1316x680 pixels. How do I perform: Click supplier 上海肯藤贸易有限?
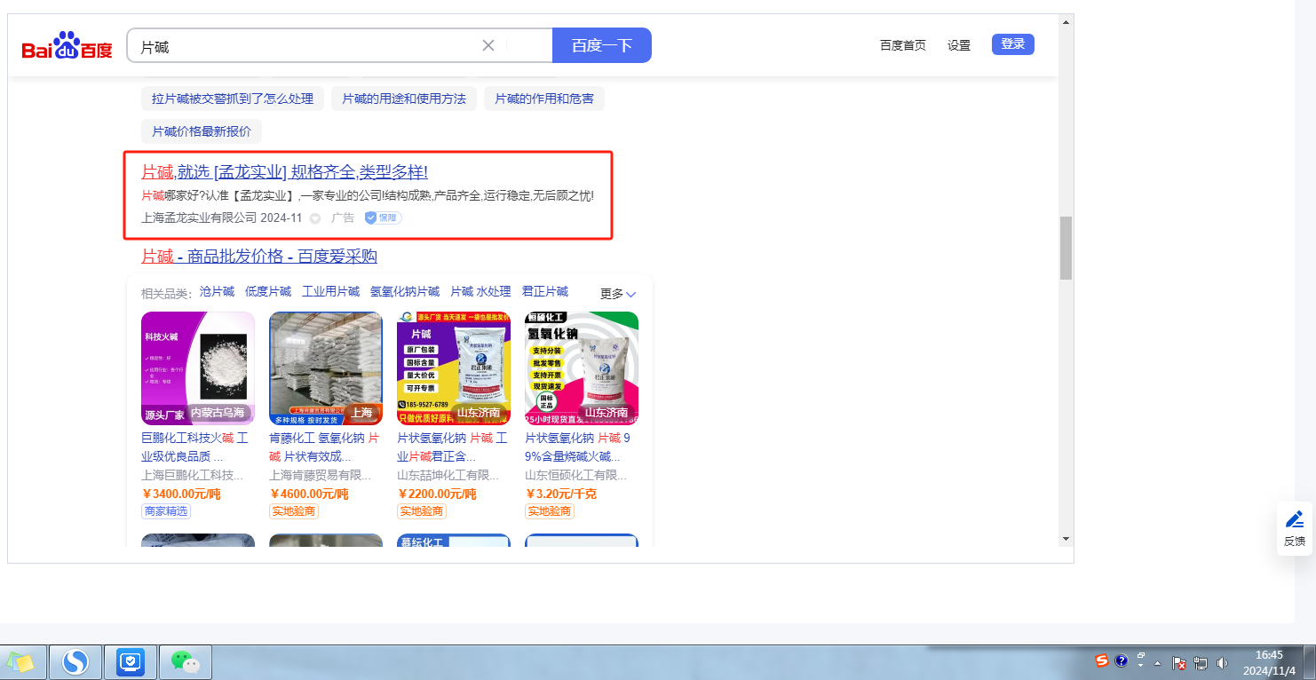coord(320,475)
